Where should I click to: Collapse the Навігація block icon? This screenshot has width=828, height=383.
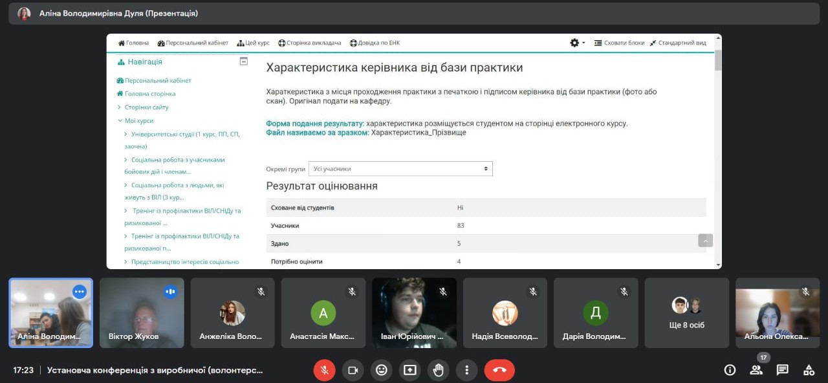click(x=244, y=61)
